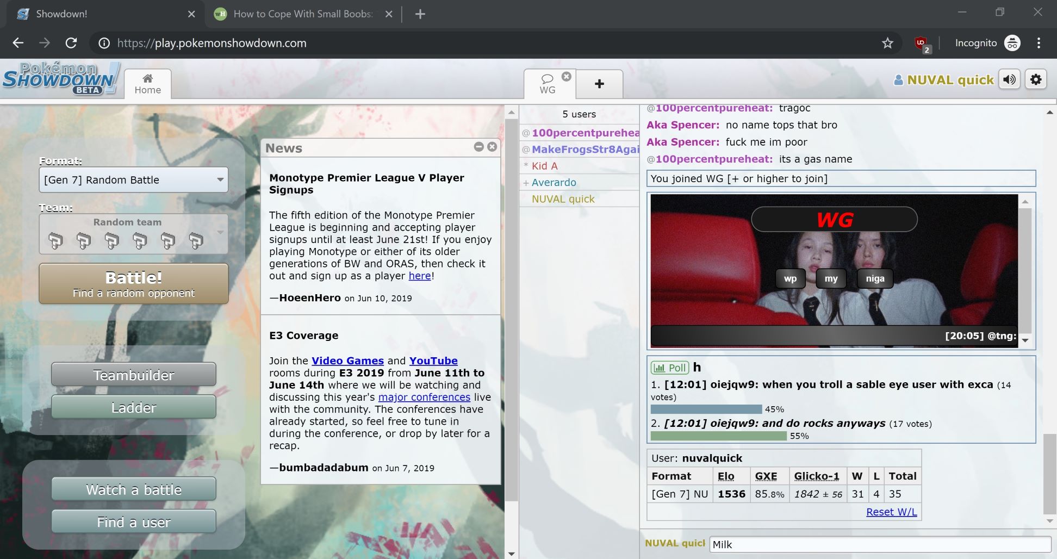Bookmark this page with the star icon
The width and height of the screenshot is (1057, 559).
[x=887, y=43]
